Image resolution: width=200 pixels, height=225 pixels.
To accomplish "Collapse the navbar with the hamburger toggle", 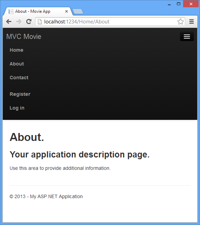I will tap(187, 37).
